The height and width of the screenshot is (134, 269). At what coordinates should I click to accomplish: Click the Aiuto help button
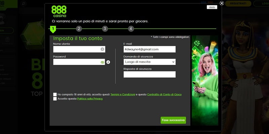click(x=212, y=7)
